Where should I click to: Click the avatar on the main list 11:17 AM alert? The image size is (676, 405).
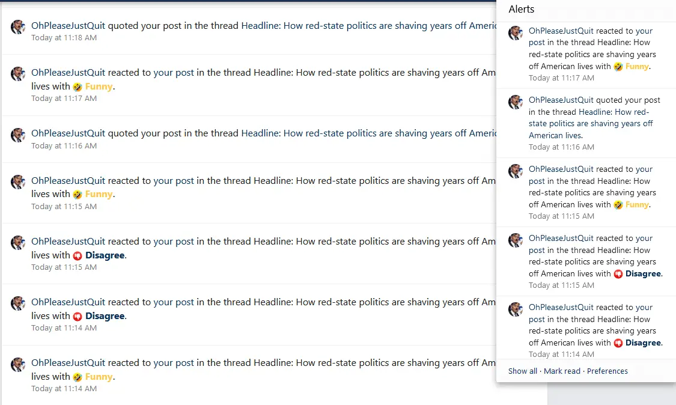pyautogui.click(x=18, y=74)
